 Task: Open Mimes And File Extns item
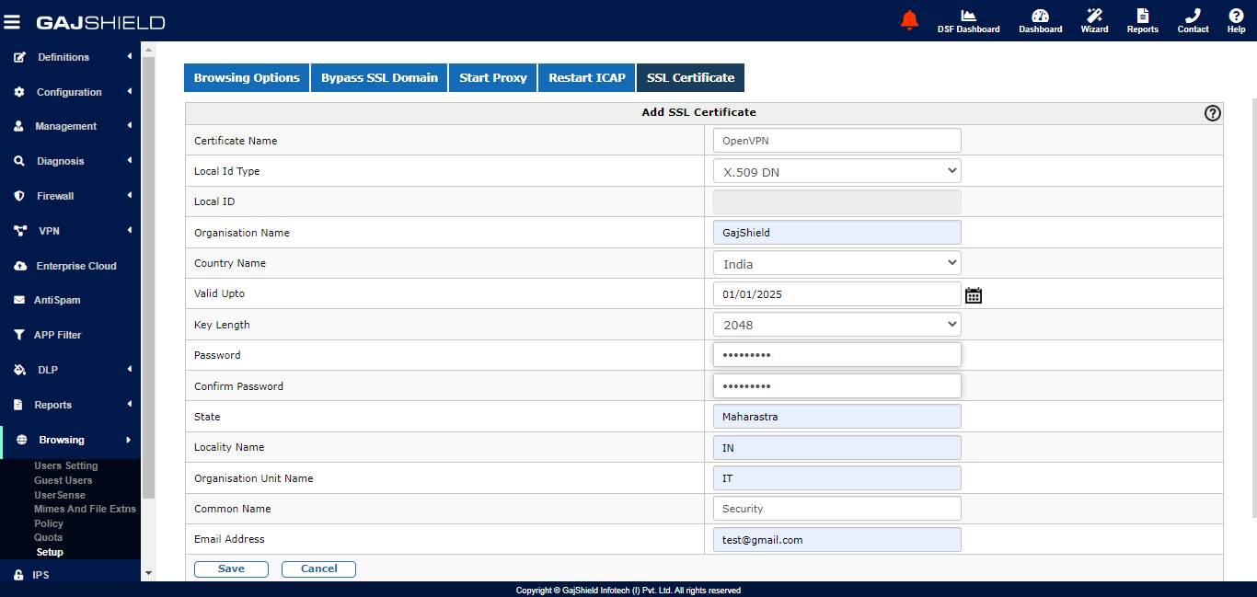[x=85, y=509]
